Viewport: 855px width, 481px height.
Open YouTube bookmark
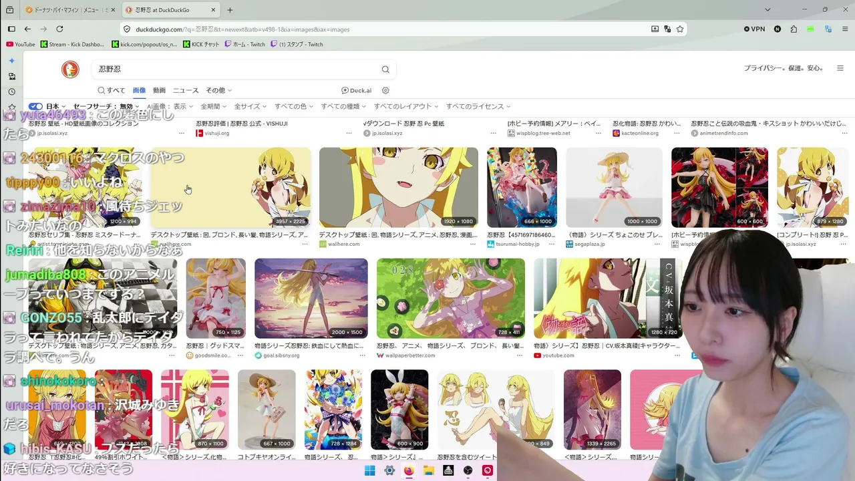(20, 45)
